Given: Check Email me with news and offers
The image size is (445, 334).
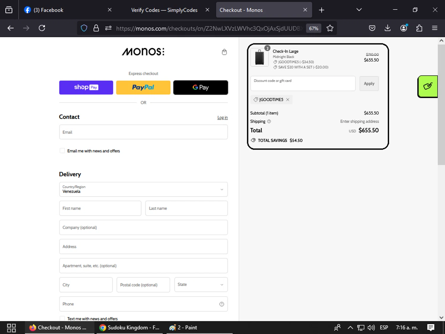Looking at the screenshot, I should coord(62,151).
